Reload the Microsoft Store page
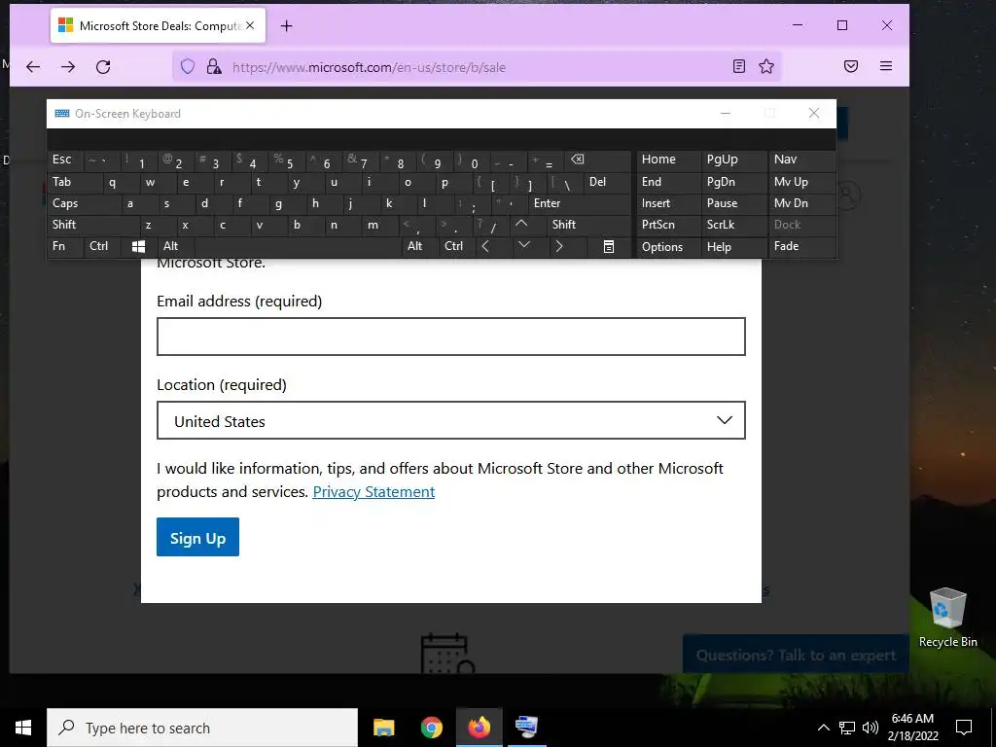The image size is (996, 747). tap(103, 67)
